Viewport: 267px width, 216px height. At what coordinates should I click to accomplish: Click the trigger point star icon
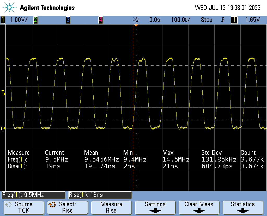point(136,20)
